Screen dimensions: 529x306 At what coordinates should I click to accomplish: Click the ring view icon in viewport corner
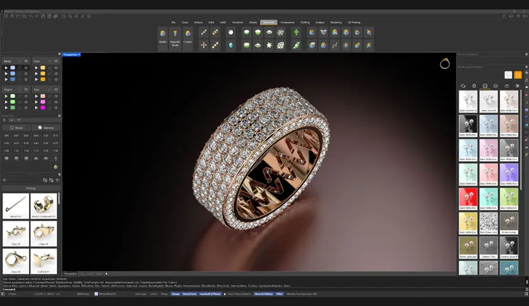click(x=445, y=63)
